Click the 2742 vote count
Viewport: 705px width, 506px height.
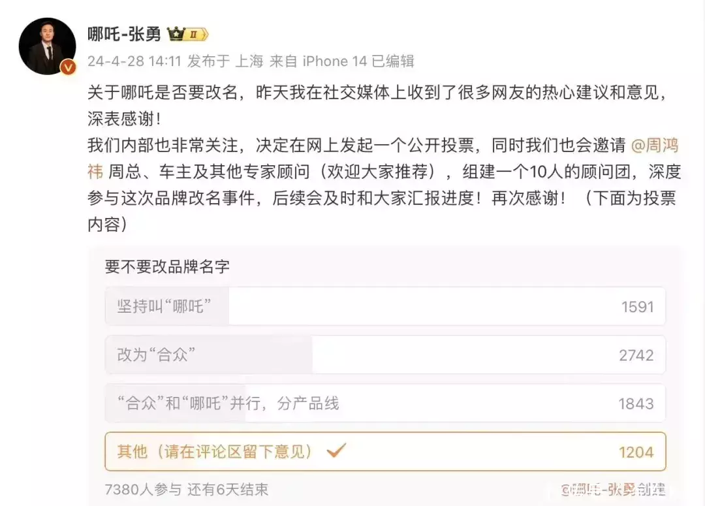636,355
